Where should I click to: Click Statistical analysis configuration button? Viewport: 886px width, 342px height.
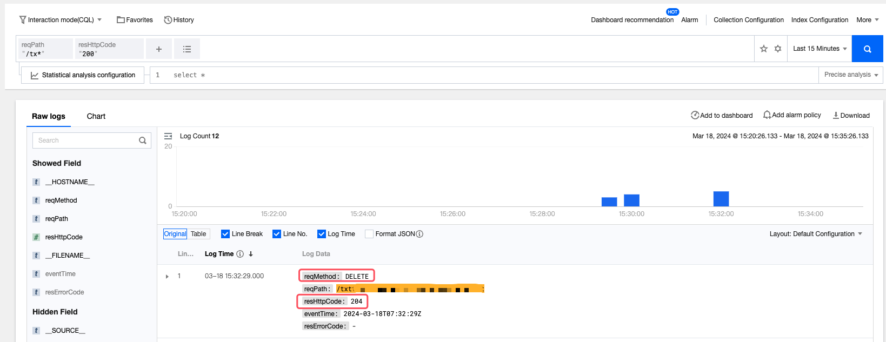[x=83, y=75]
